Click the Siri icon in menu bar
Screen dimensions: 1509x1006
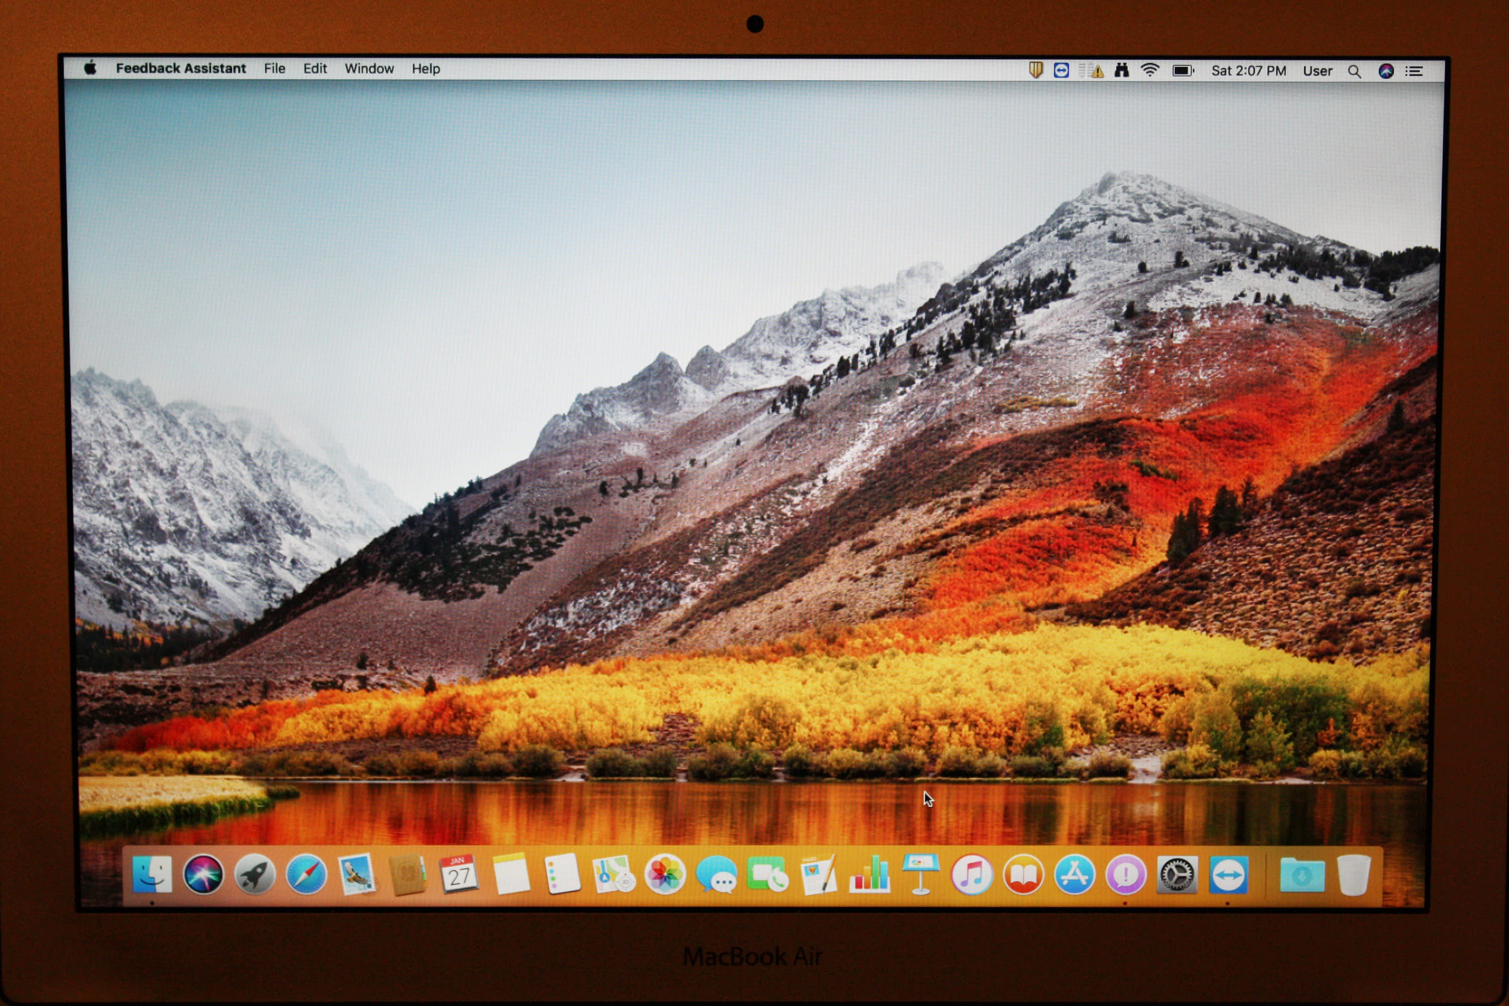(1386, 71)
